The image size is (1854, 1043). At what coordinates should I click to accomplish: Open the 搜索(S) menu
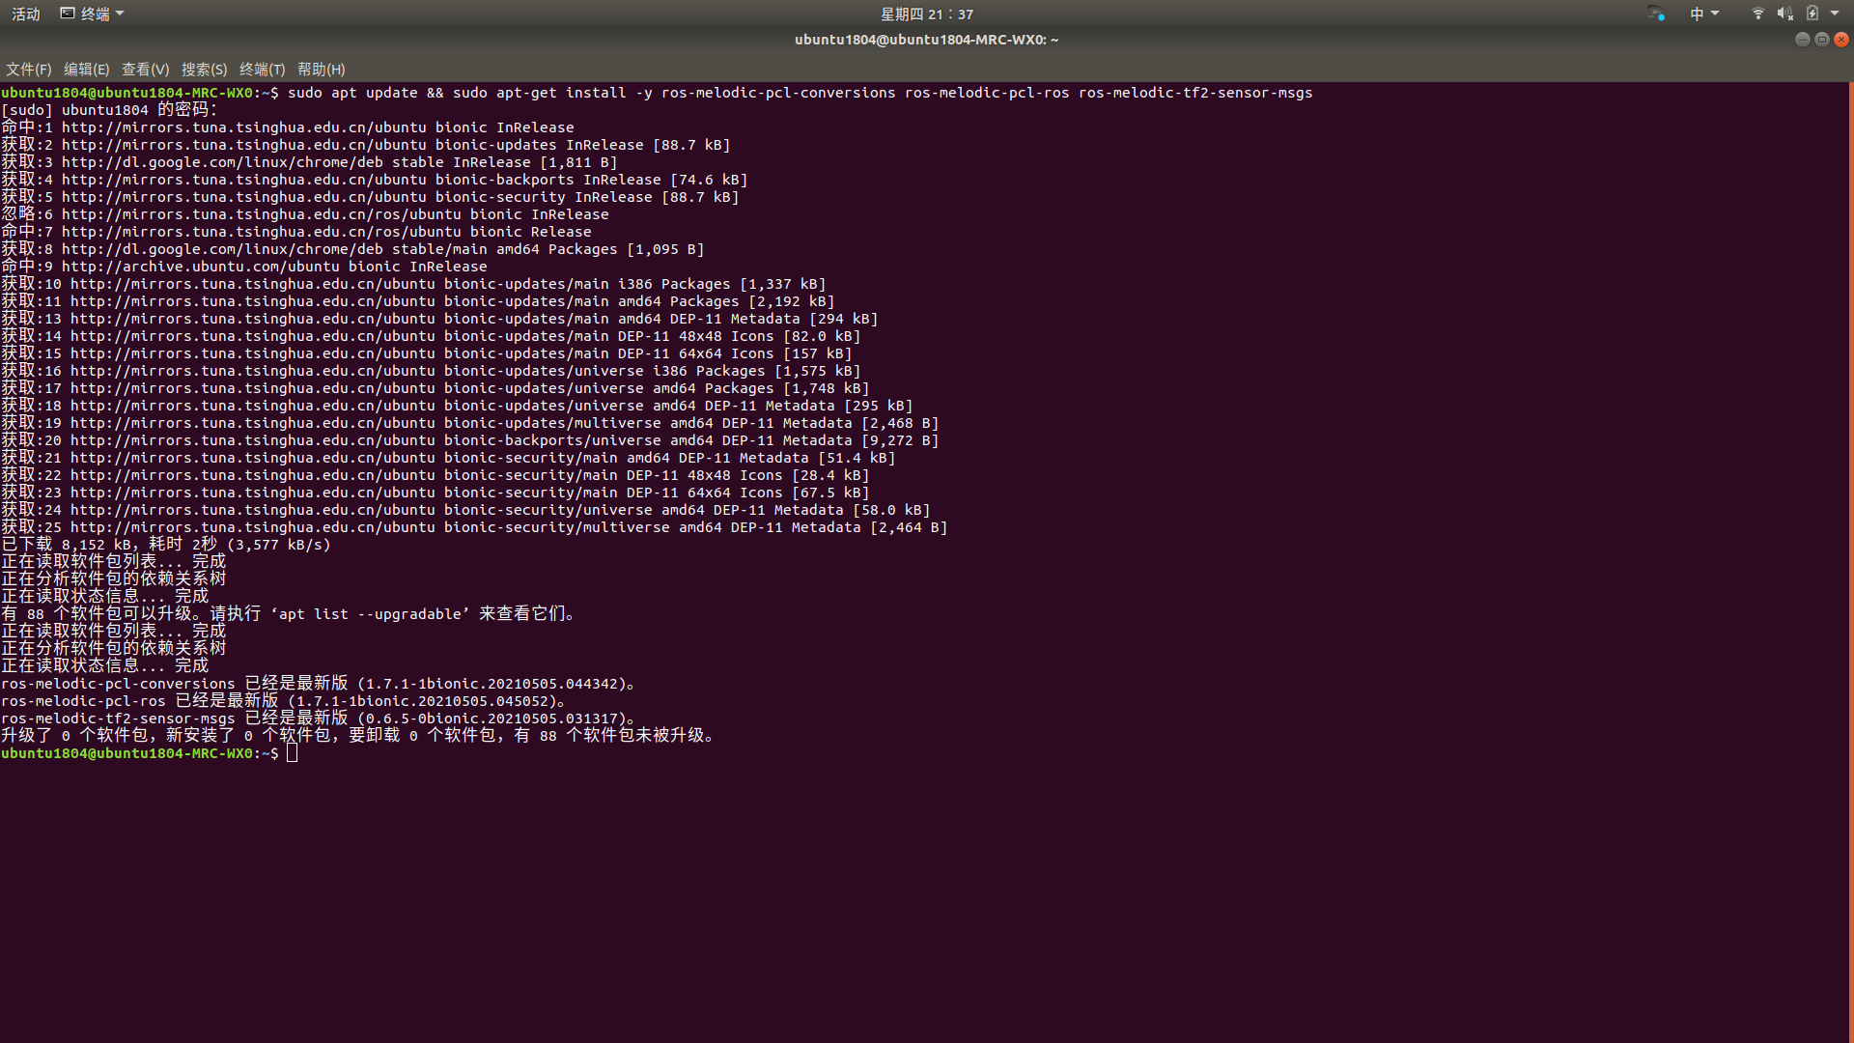tap(204, 70)
